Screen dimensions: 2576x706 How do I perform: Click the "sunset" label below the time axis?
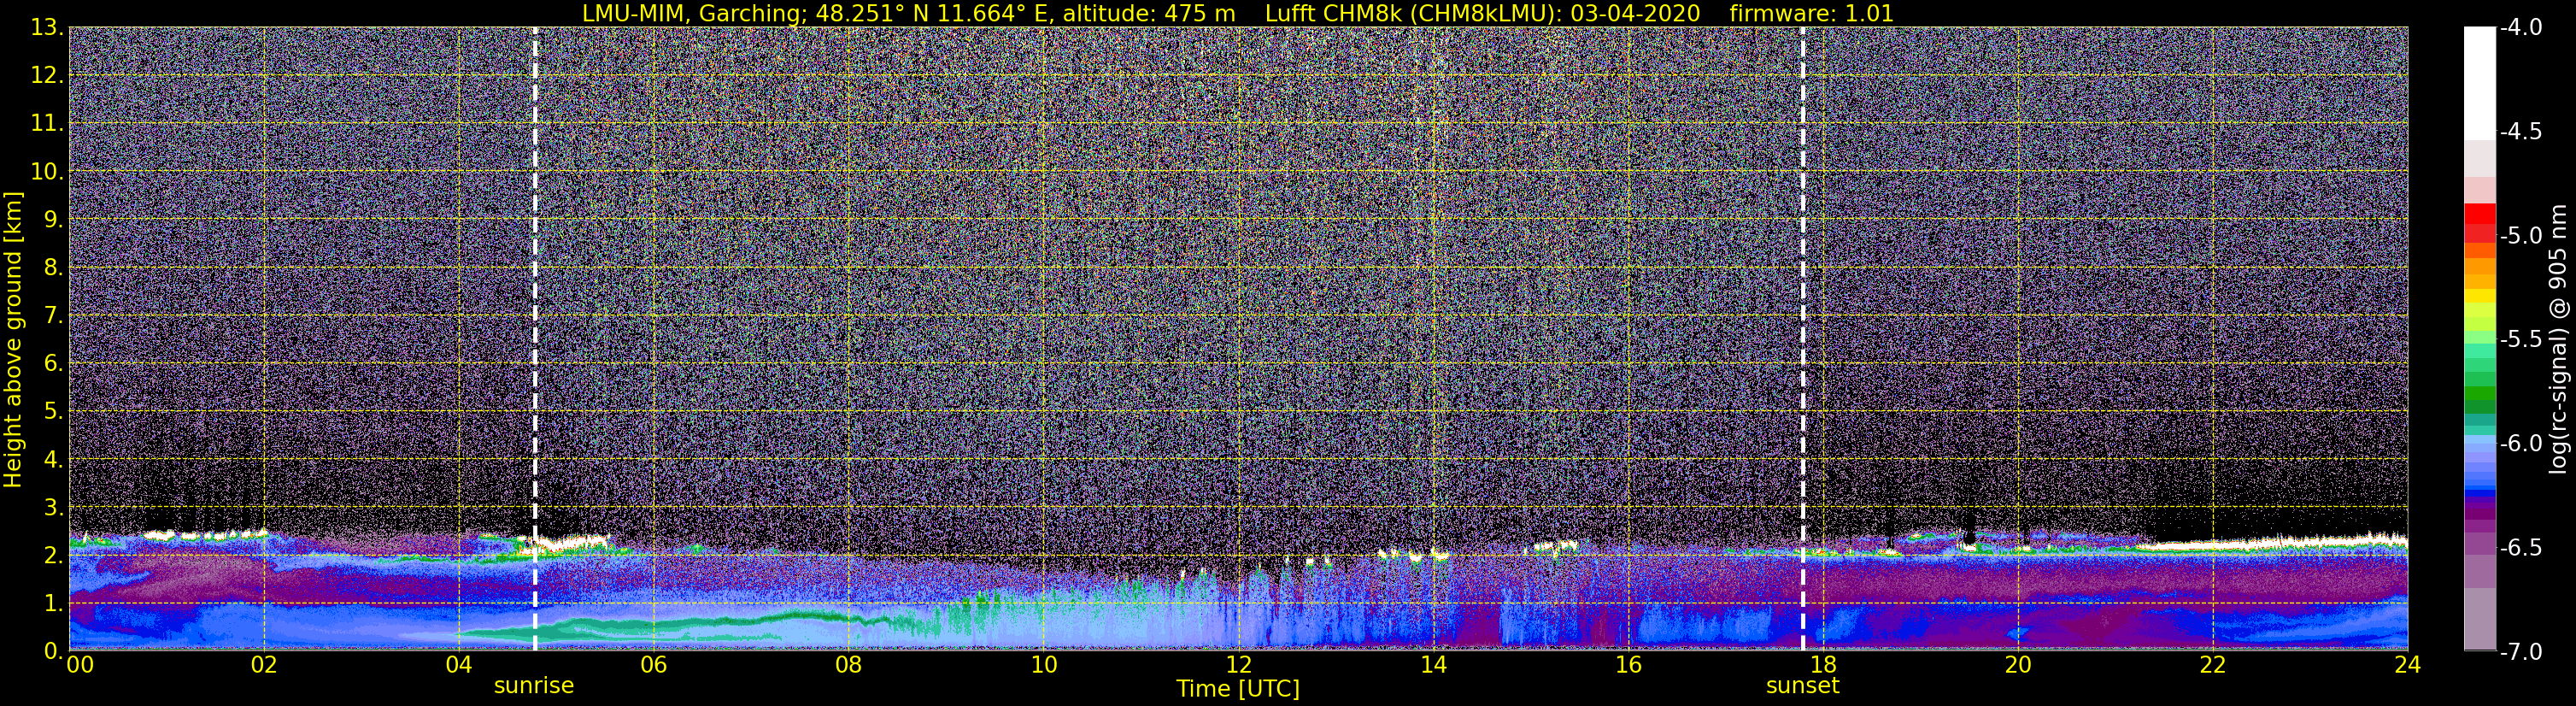pyautogui.click(x=1803, y=686)
